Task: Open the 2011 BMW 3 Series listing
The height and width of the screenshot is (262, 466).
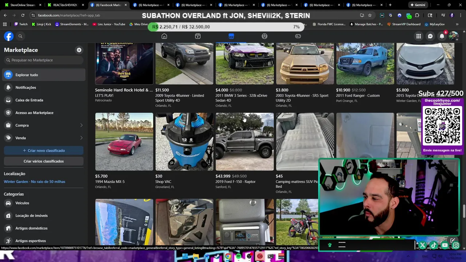Action: point(245,76)
